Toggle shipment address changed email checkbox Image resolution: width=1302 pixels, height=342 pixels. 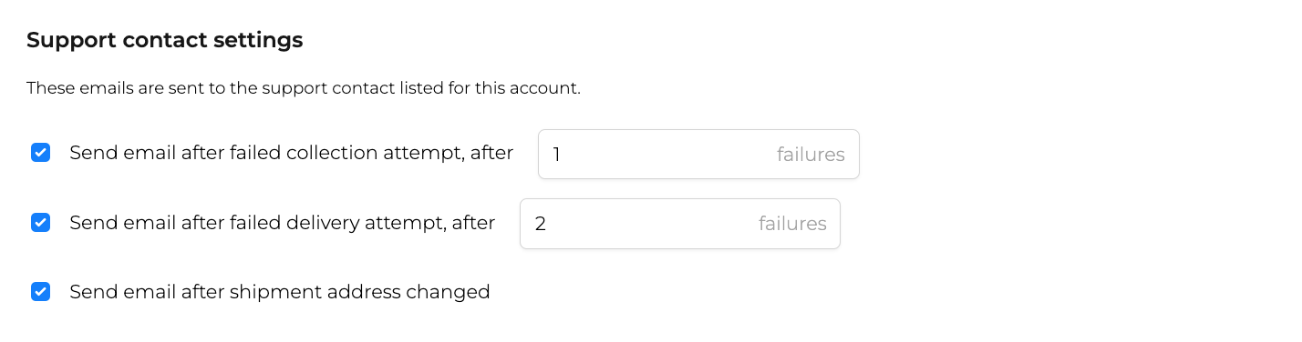tap(40, 291)
